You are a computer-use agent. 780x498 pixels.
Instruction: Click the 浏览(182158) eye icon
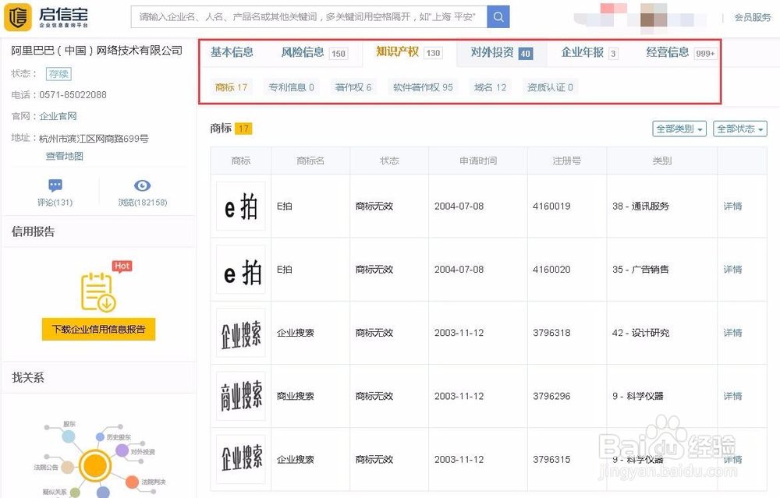(142, 186)
